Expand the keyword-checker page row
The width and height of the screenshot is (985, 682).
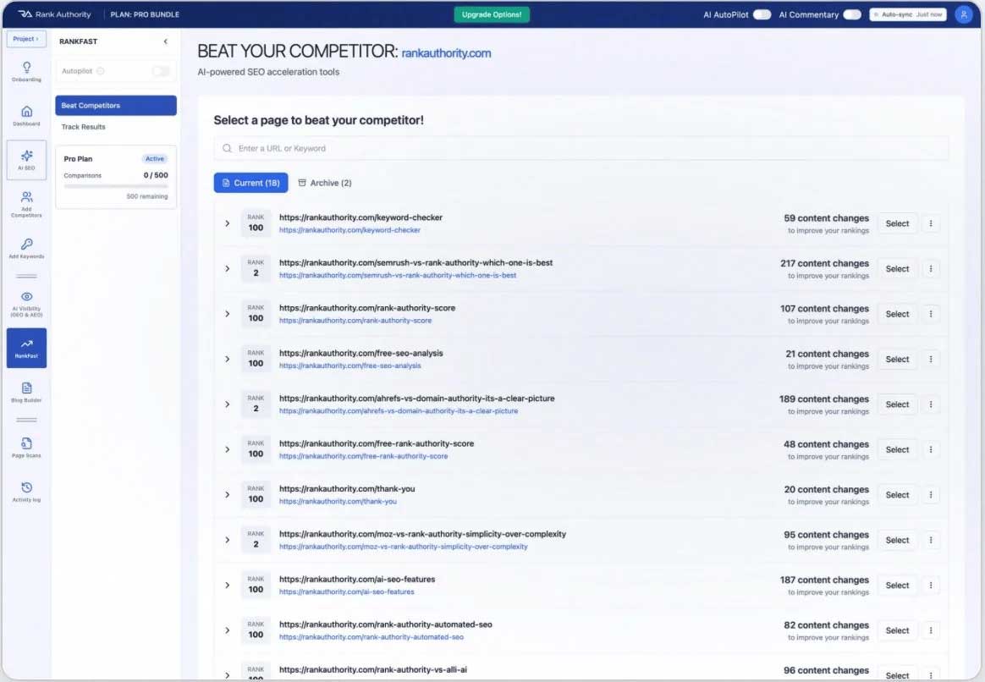click(x=227, y=223)
